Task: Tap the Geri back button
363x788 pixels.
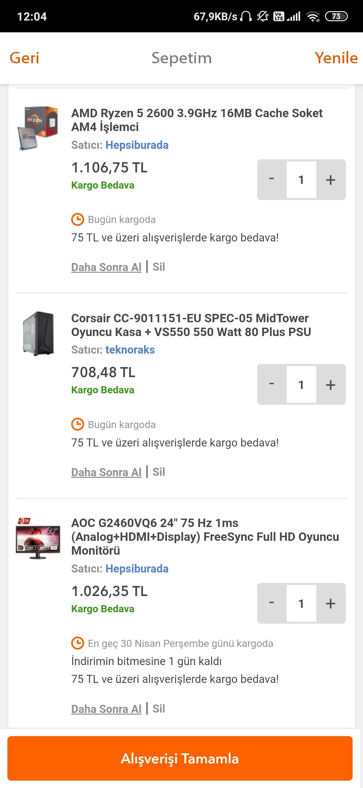Action: (24, 58)
